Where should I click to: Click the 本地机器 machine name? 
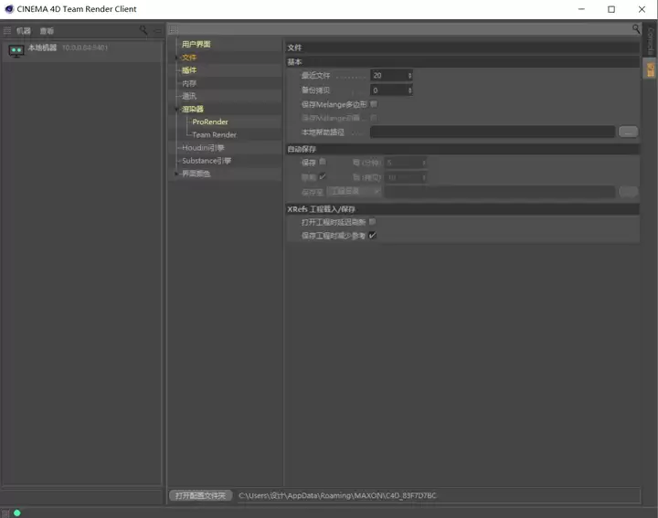[42, 48]
